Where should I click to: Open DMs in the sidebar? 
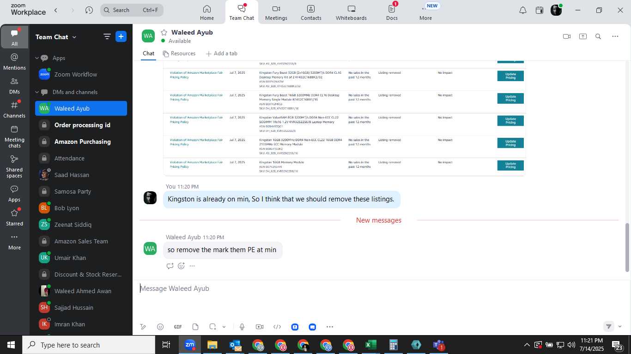(14, 85)
